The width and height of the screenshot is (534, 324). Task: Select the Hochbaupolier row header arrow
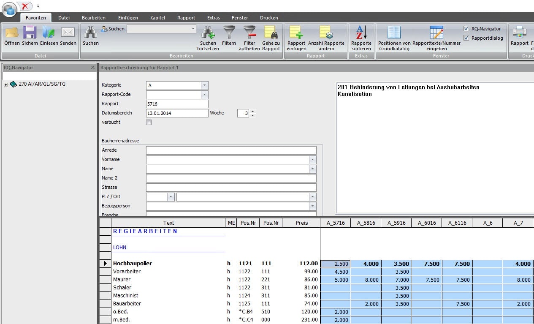point(105,264)
